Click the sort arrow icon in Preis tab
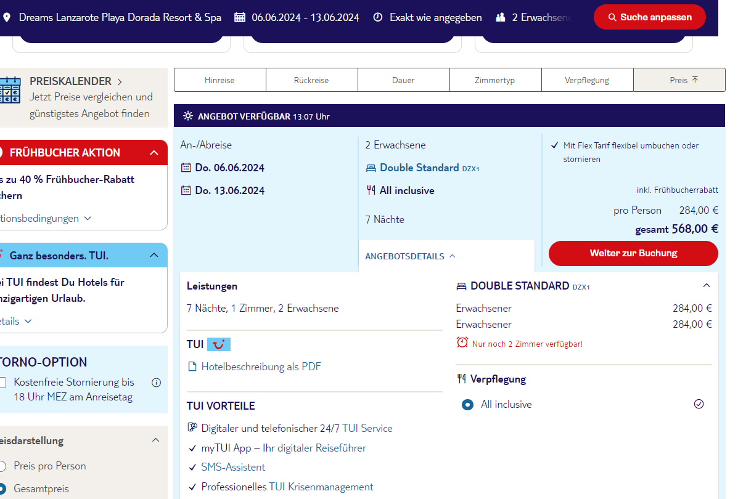 pos(695,79)
